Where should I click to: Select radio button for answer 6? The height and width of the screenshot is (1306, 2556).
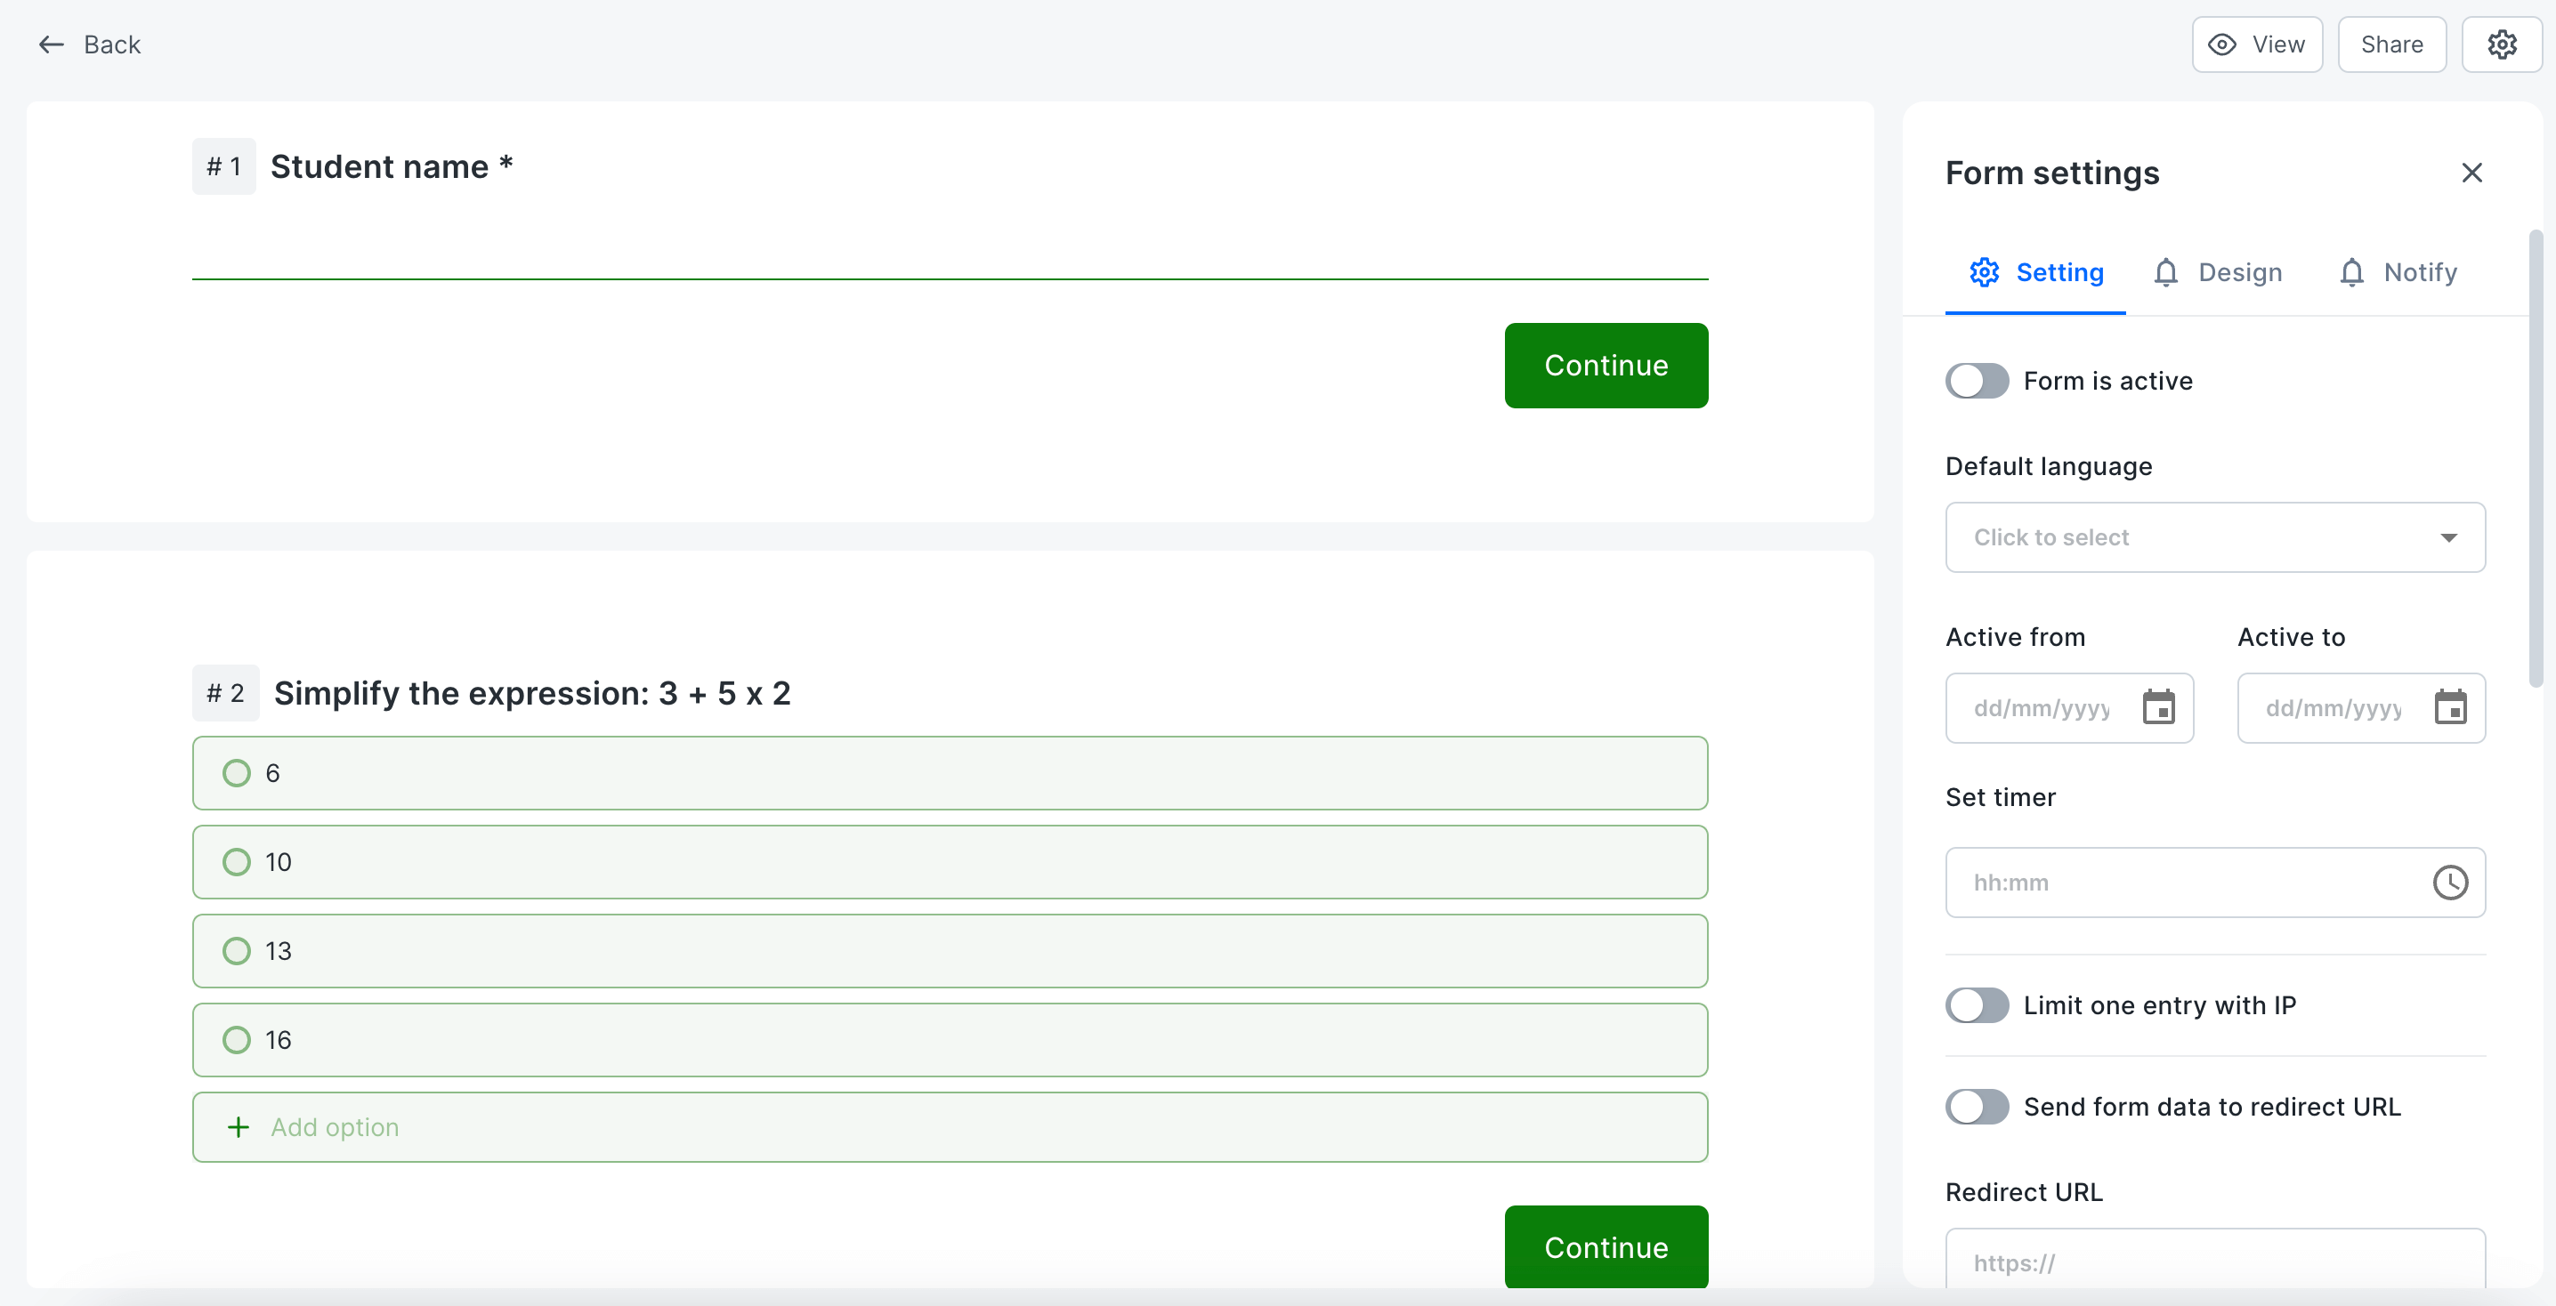coord(237,773)
